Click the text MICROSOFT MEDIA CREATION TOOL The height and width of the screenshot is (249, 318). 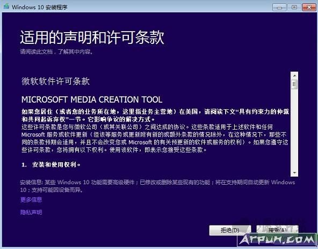click(92, 100)
